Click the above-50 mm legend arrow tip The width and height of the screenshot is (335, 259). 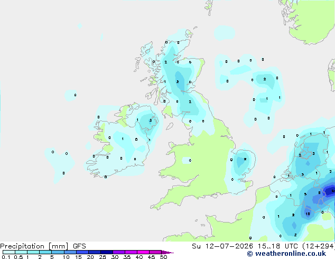[x=168, y=252]
